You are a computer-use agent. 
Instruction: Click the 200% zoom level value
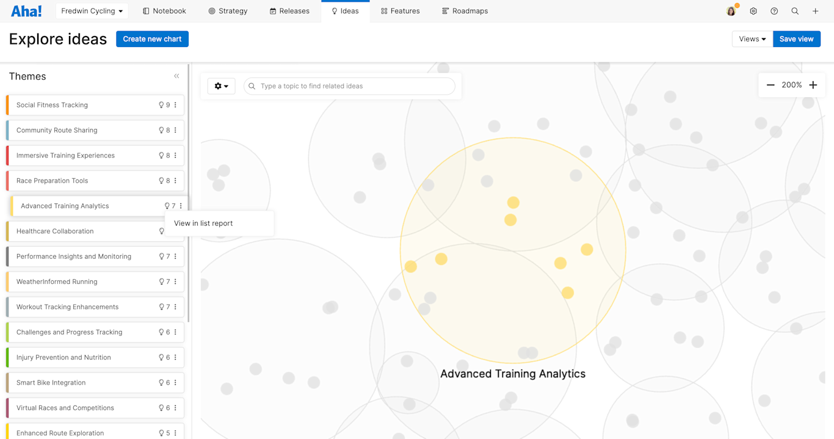point(792,85)
